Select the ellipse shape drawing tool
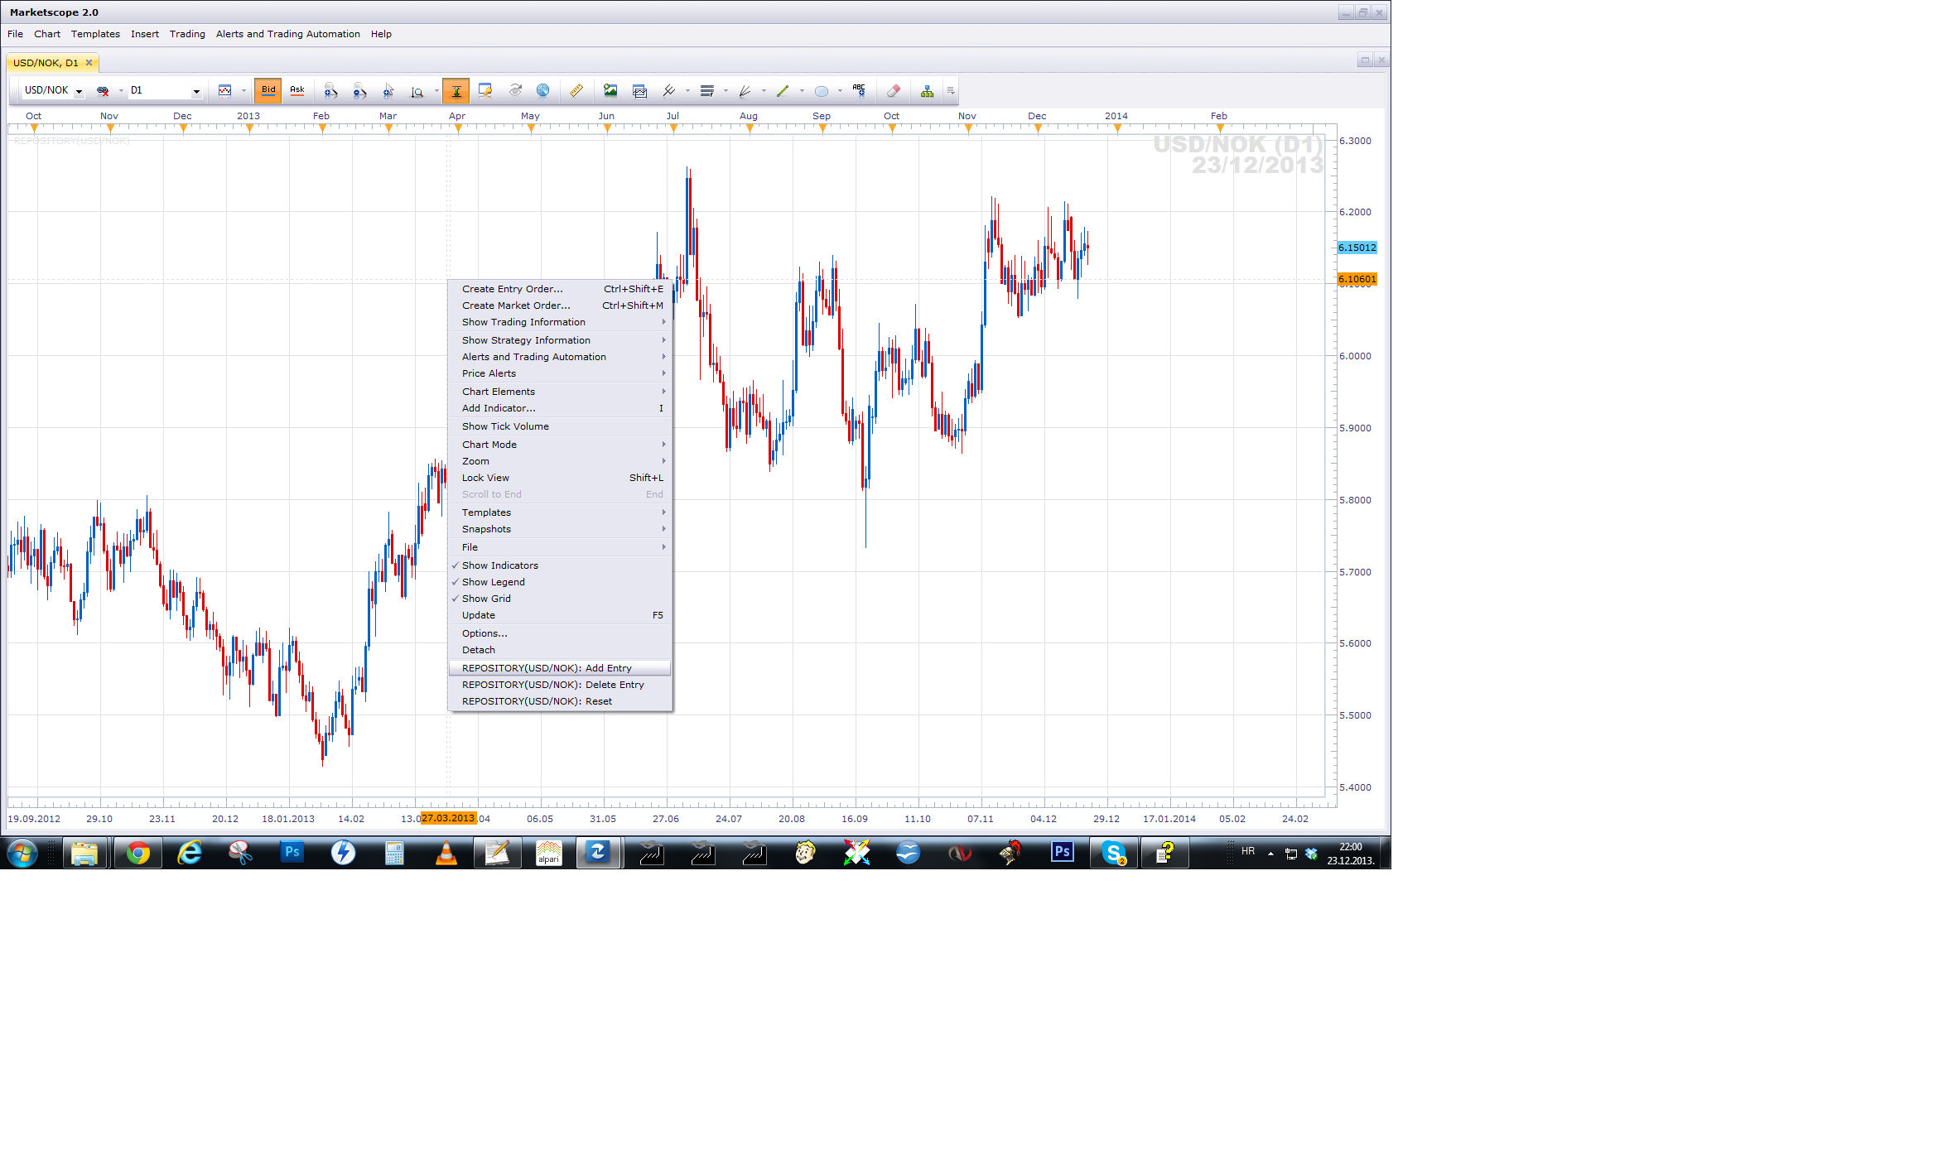The height and width of the screenshot is (1174, 1938). pyautogui.click(x=822, y=91)
